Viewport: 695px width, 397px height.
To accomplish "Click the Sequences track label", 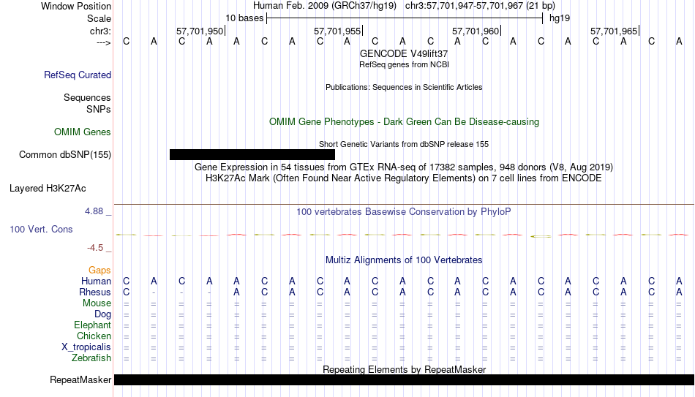I will click(87, 97).
